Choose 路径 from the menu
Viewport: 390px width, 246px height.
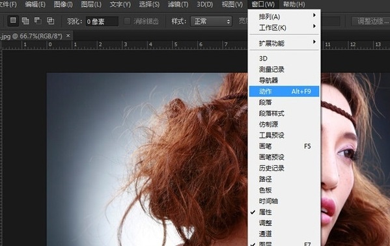(x=284, y=179)
